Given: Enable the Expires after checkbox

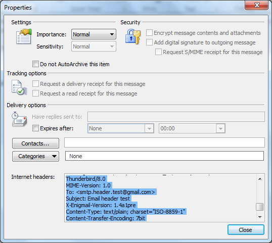Looking at the screenshot, I should [x=35, y=128].
